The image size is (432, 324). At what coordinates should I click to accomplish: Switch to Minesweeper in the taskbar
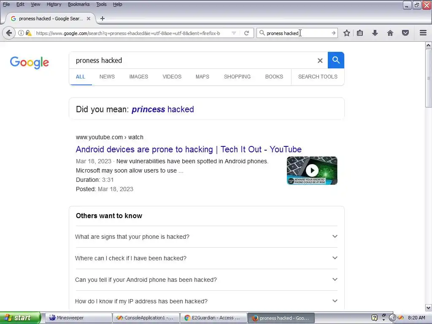click(78, 318)
